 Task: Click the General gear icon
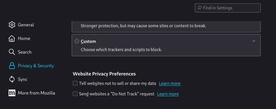point(12,25)
